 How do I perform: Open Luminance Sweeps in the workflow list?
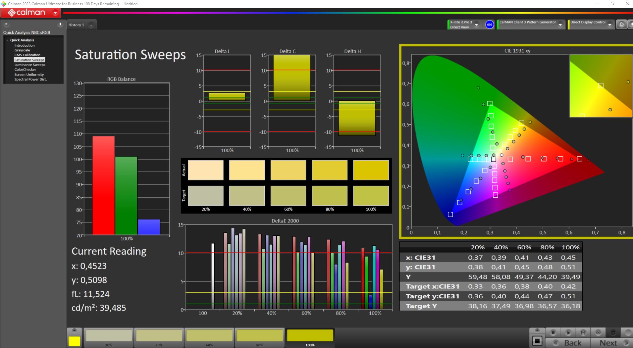pos(30,65)
